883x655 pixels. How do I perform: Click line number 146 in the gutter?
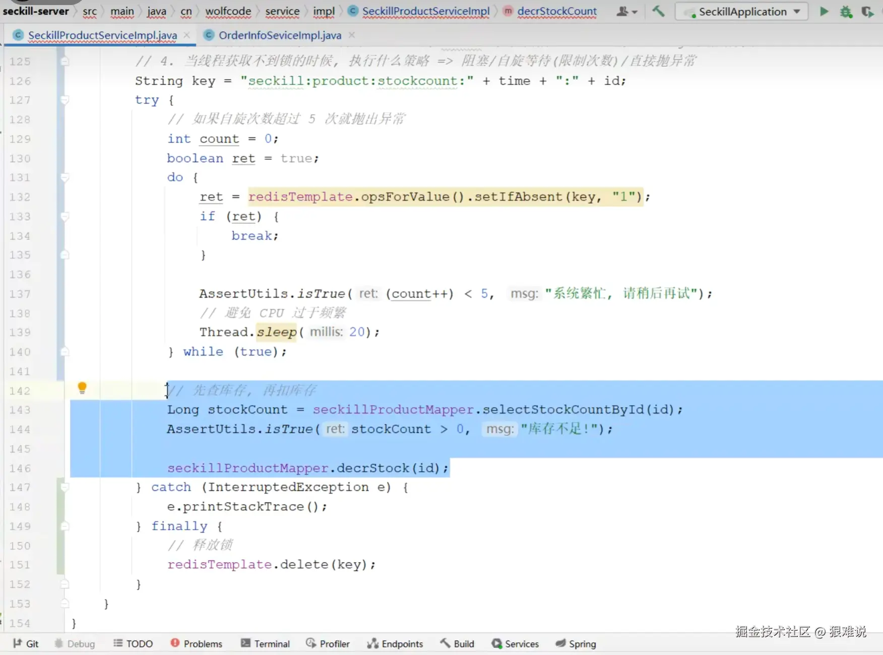20,469
